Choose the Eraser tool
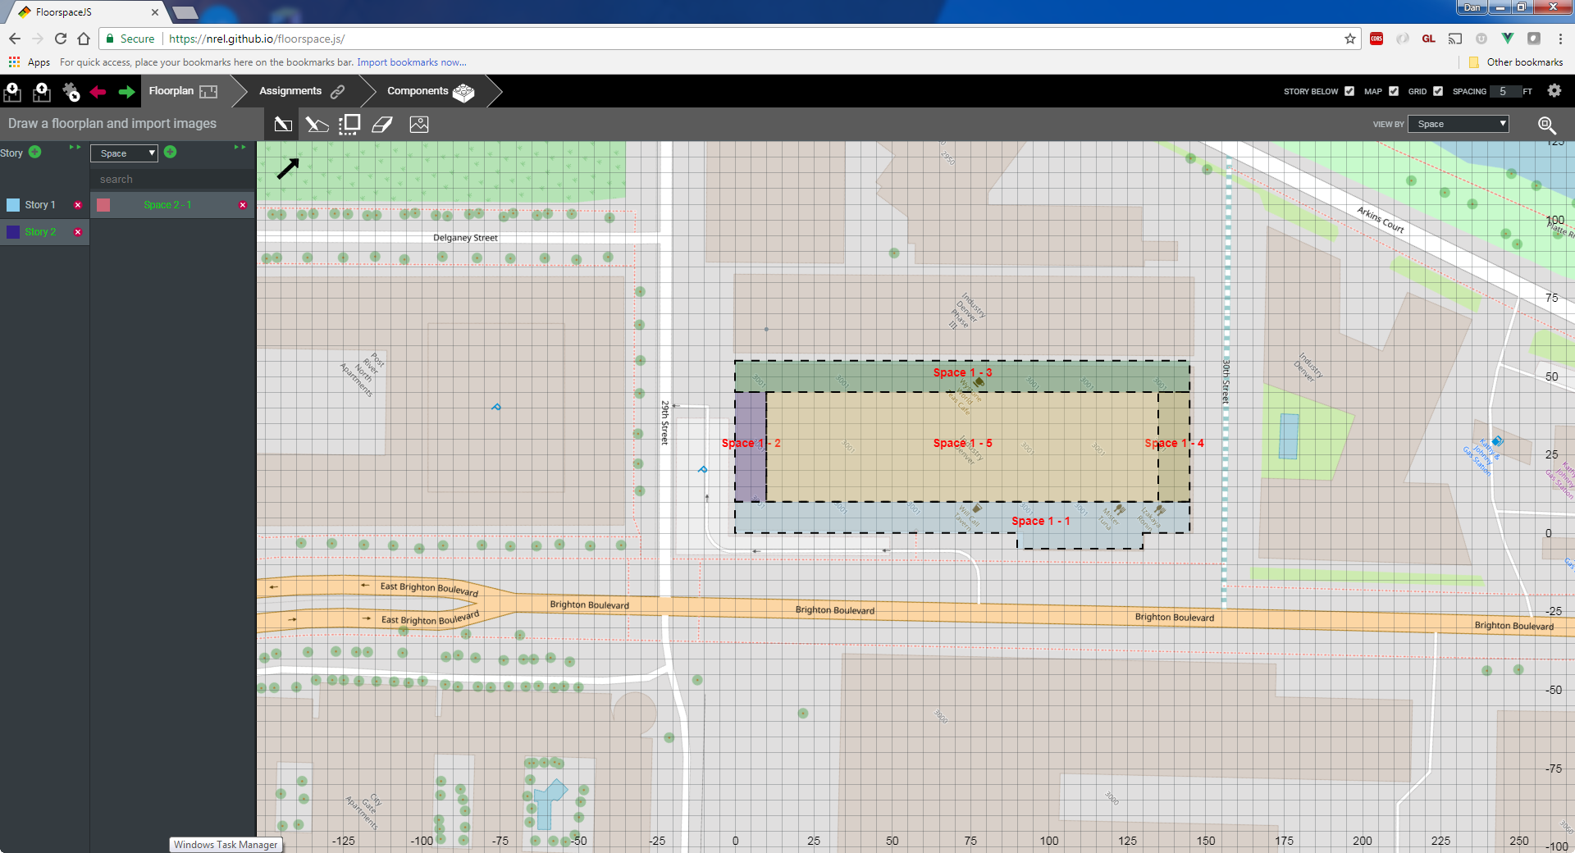 click(x=382, y=125)
